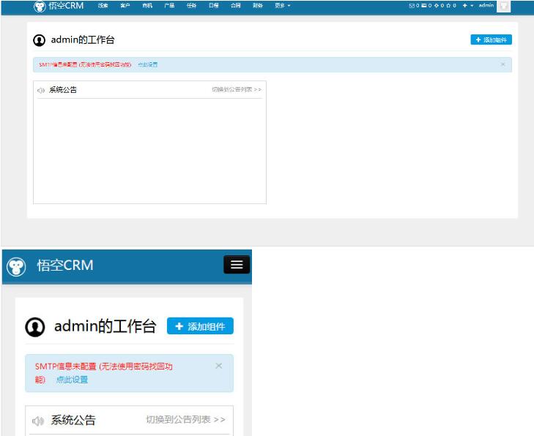Open the hamburger menu in mobile layout
Viewport: 534px width, 436px height.
coord(237,265)
